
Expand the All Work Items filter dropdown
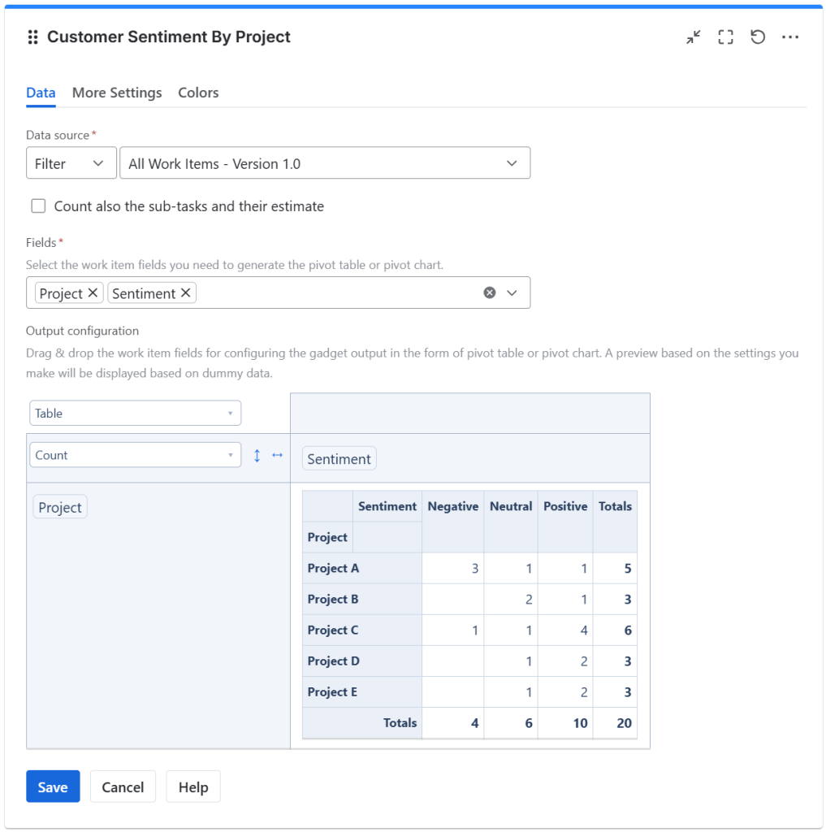point(324,163)
